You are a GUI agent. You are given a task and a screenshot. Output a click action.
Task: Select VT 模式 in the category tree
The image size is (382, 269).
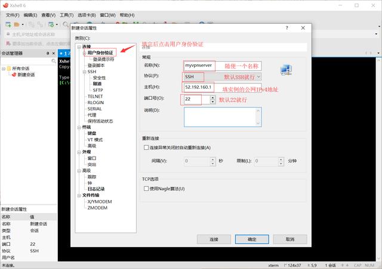tap(95, 140)
